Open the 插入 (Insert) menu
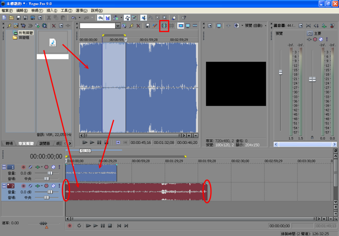339x236 pixels. 52,11
